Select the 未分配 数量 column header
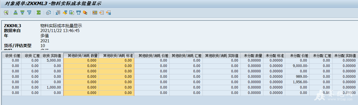The height and width of the screenshot is (105, 358). point(252,56)
